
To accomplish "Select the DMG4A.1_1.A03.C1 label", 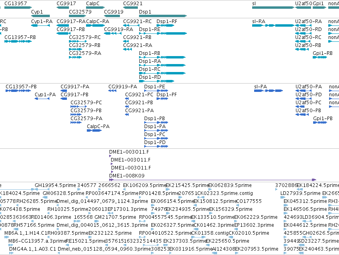I will click(32, 249).
